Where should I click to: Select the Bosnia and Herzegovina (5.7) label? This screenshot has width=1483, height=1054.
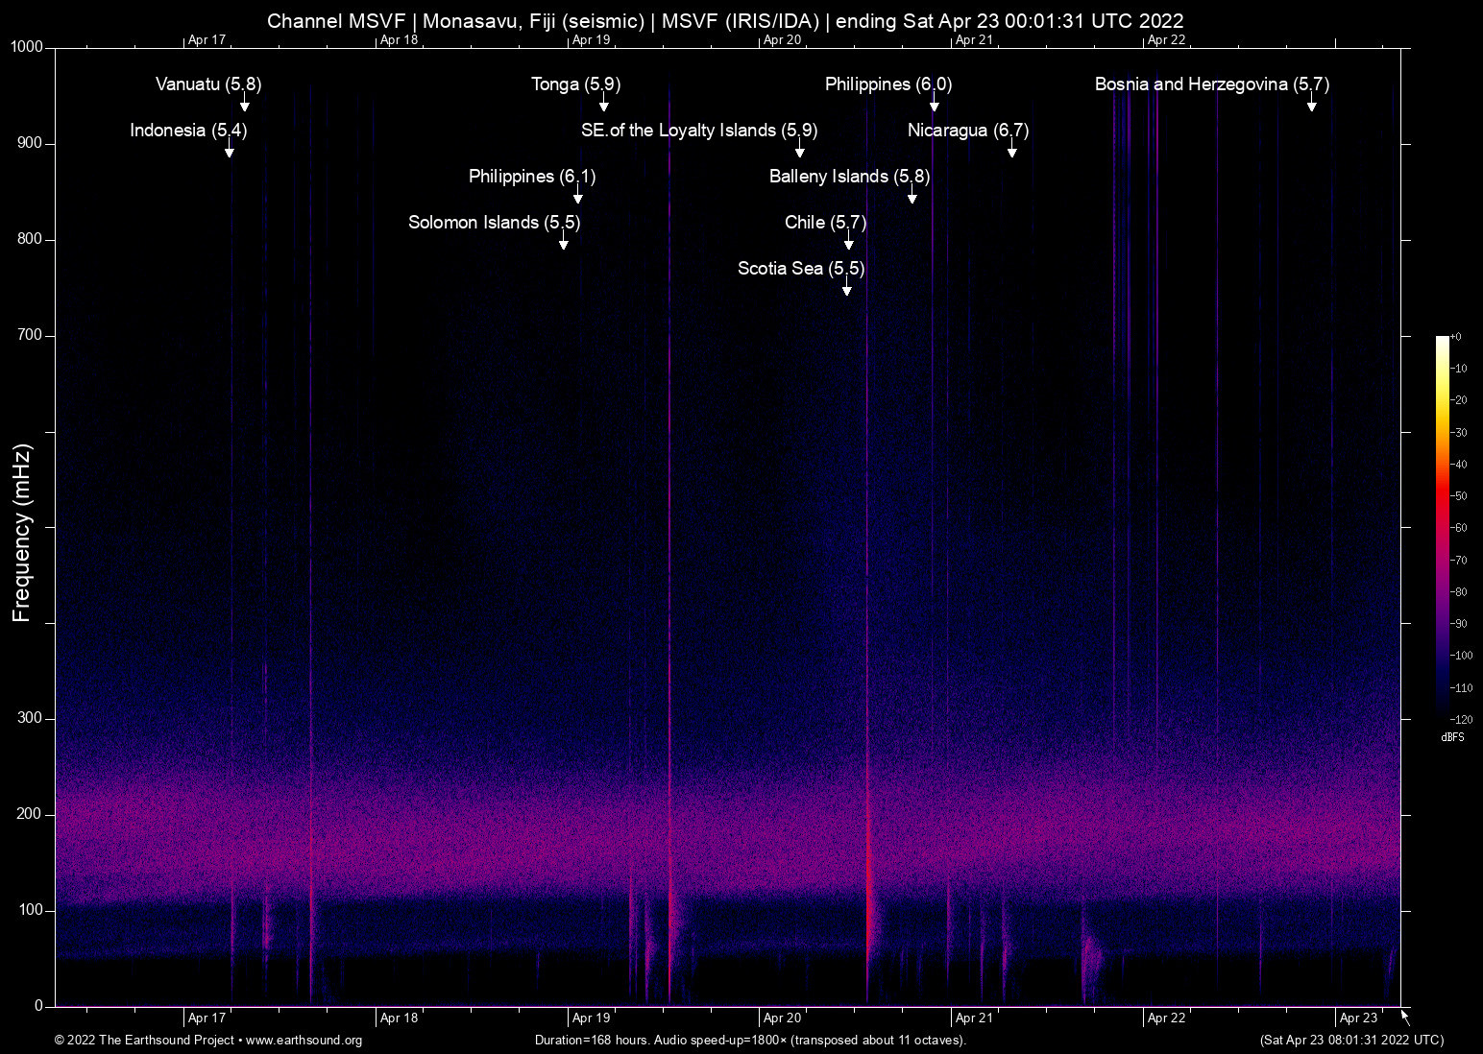[x=1212, y=84]
